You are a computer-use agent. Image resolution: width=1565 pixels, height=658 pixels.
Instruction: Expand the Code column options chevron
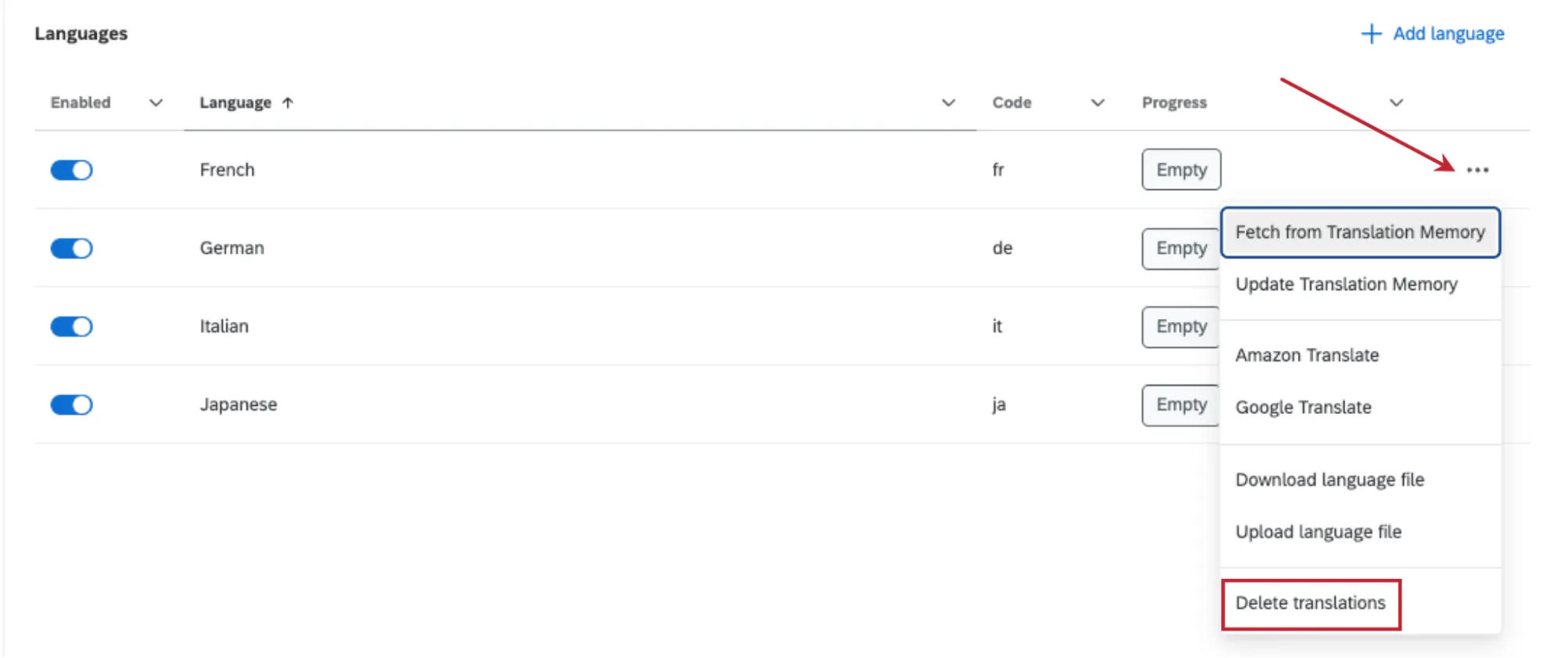1098,102
